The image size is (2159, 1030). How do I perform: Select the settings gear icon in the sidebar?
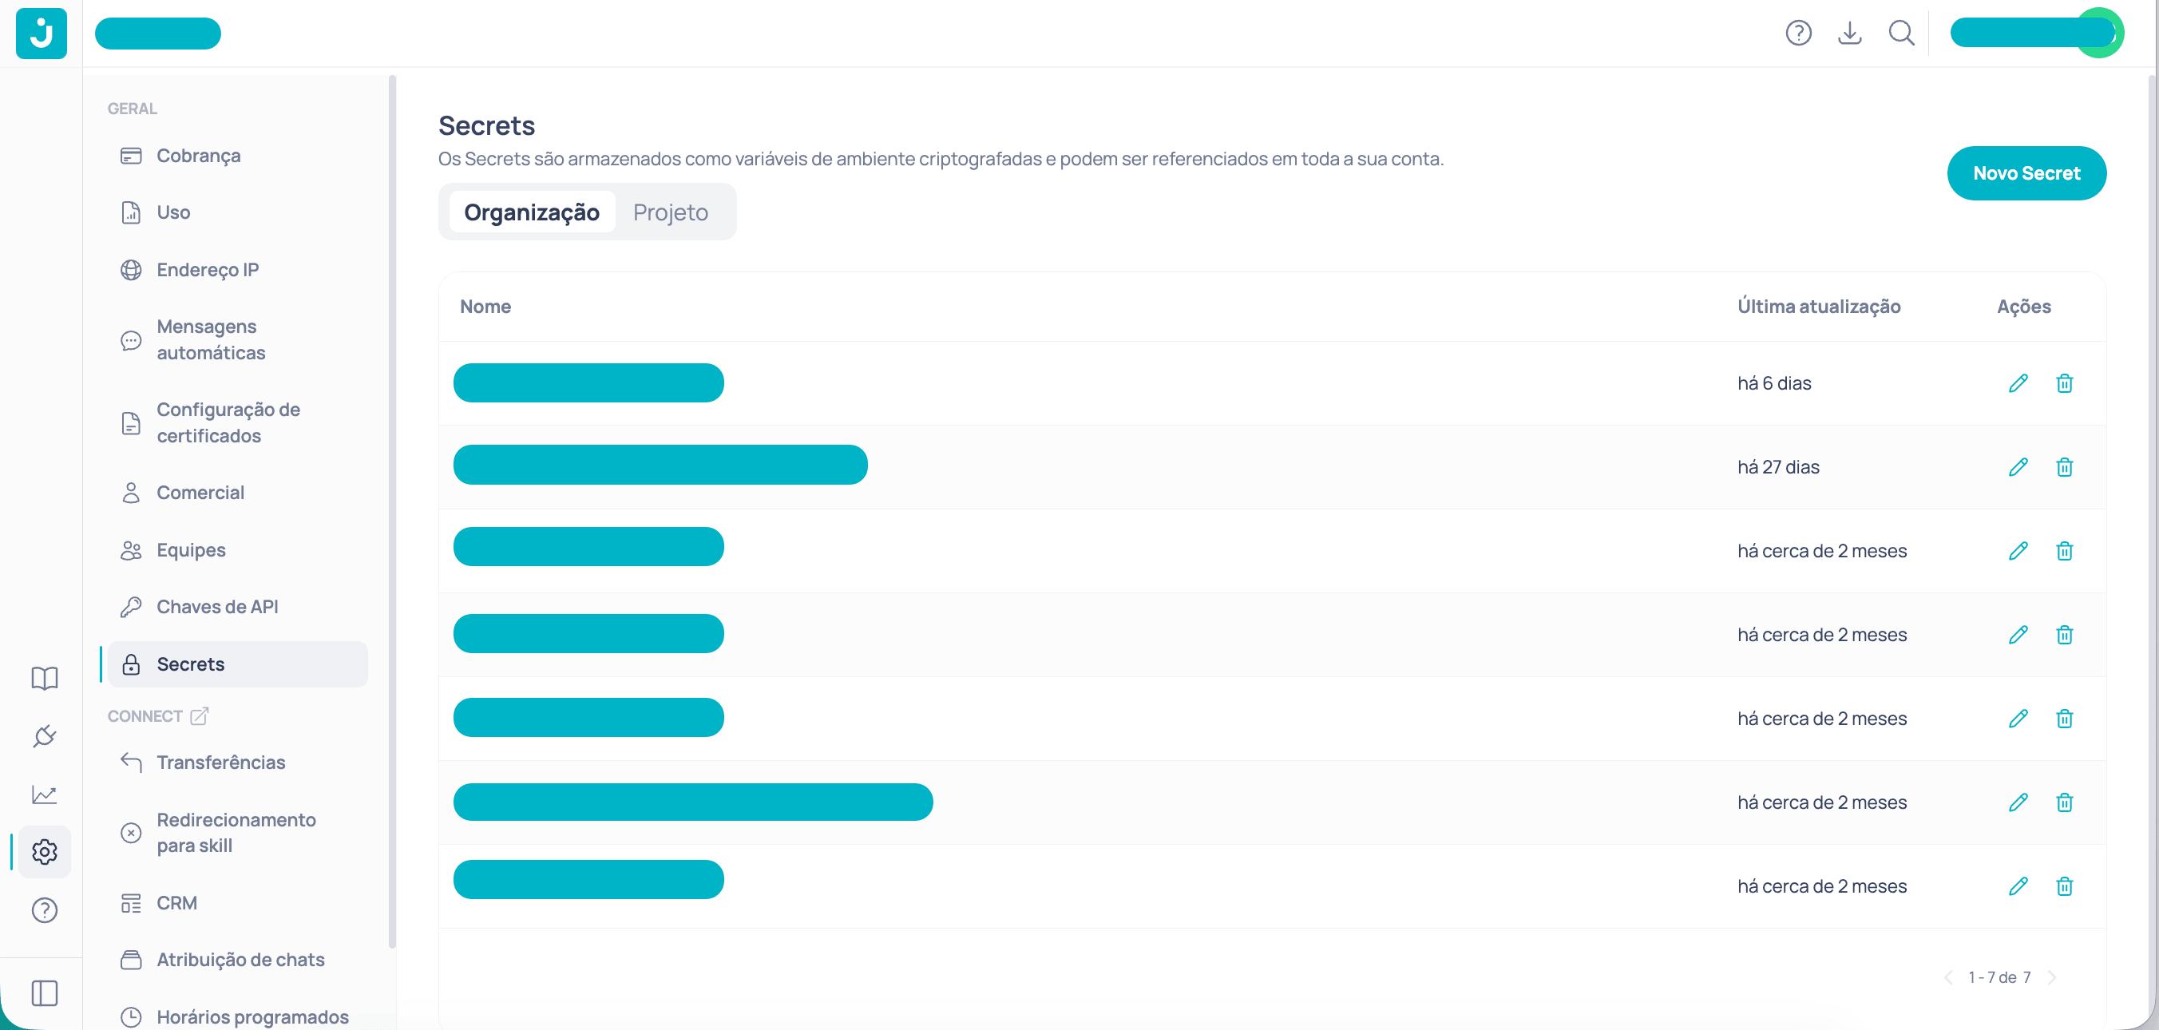[x=44, y=851]
